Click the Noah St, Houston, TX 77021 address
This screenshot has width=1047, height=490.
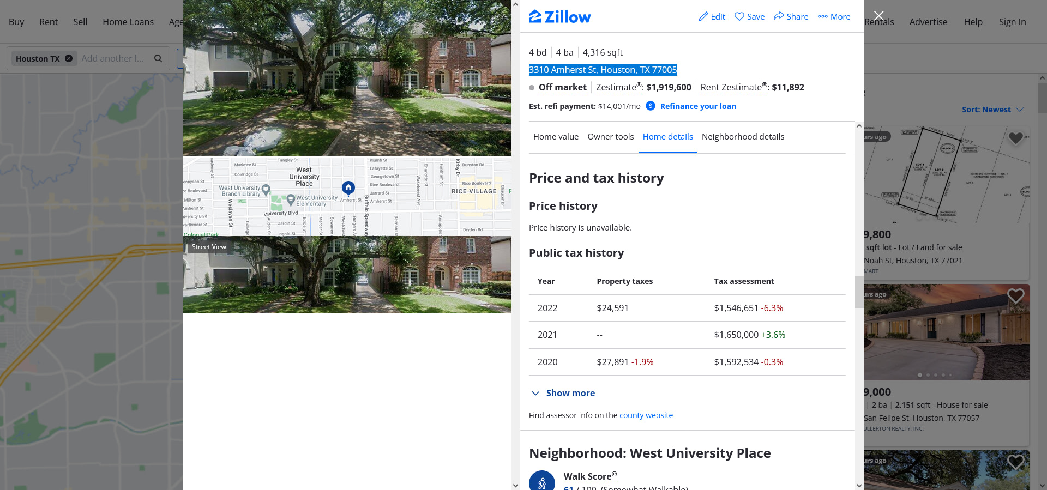[913, 261]
